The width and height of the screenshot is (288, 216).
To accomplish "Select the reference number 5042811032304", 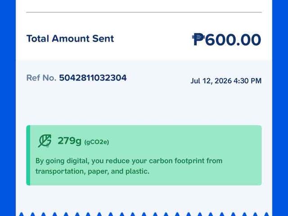I will coord(93,78).
